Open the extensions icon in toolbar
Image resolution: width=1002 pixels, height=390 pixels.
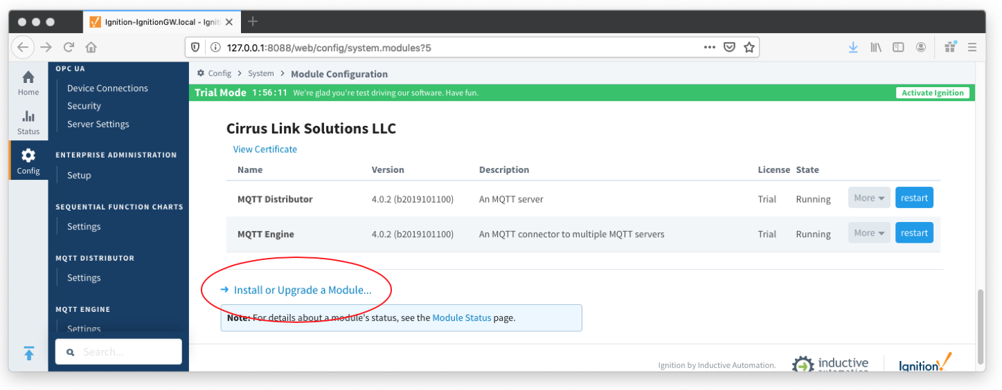click(950, 47)
